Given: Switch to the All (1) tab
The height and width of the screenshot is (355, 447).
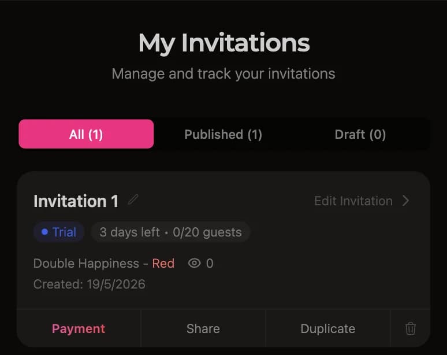Looking at the screenshot, I should (x=86, y=134).
